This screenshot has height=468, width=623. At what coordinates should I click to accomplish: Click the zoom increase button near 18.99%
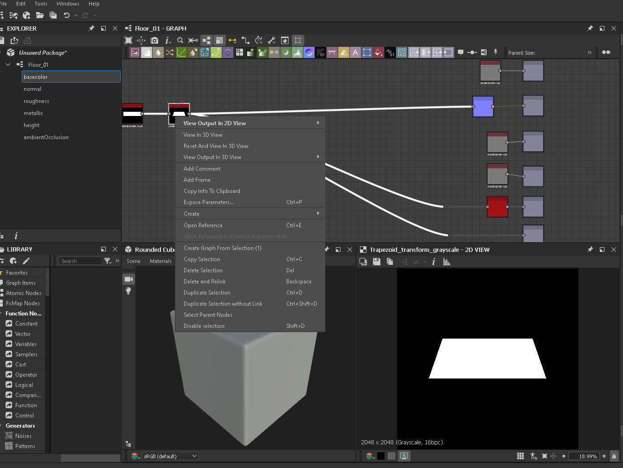[604, 456]
